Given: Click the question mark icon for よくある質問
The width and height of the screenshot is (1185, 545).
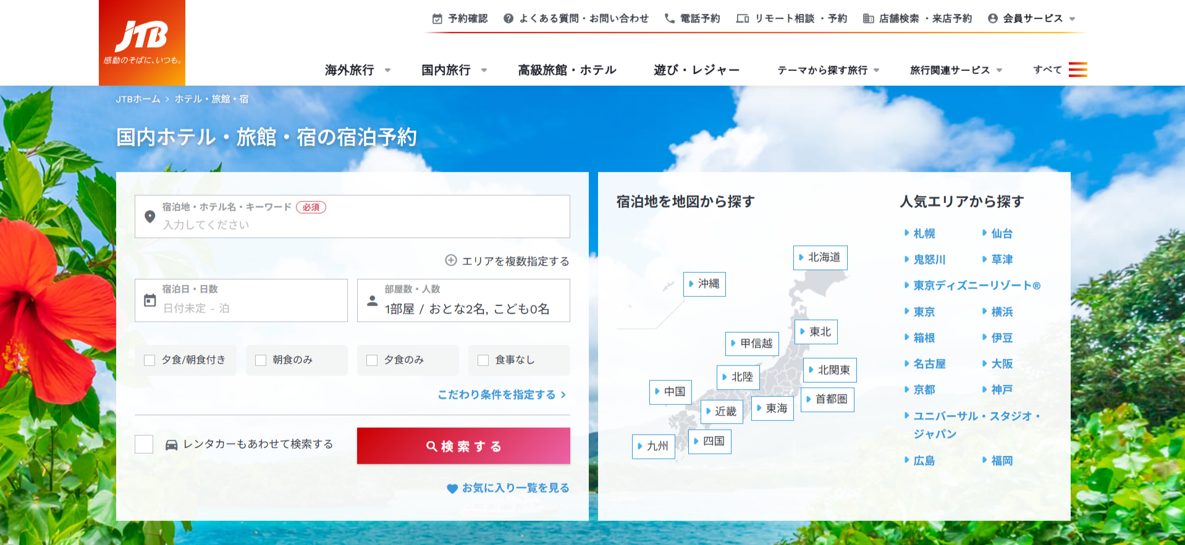Looking at the screenshot, I should click(508, 19).
